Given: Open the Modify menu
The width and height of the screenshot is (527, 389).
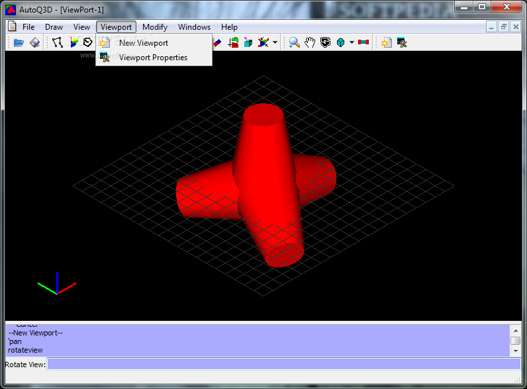Looking at the screenshot, I should tap(155, 27).
